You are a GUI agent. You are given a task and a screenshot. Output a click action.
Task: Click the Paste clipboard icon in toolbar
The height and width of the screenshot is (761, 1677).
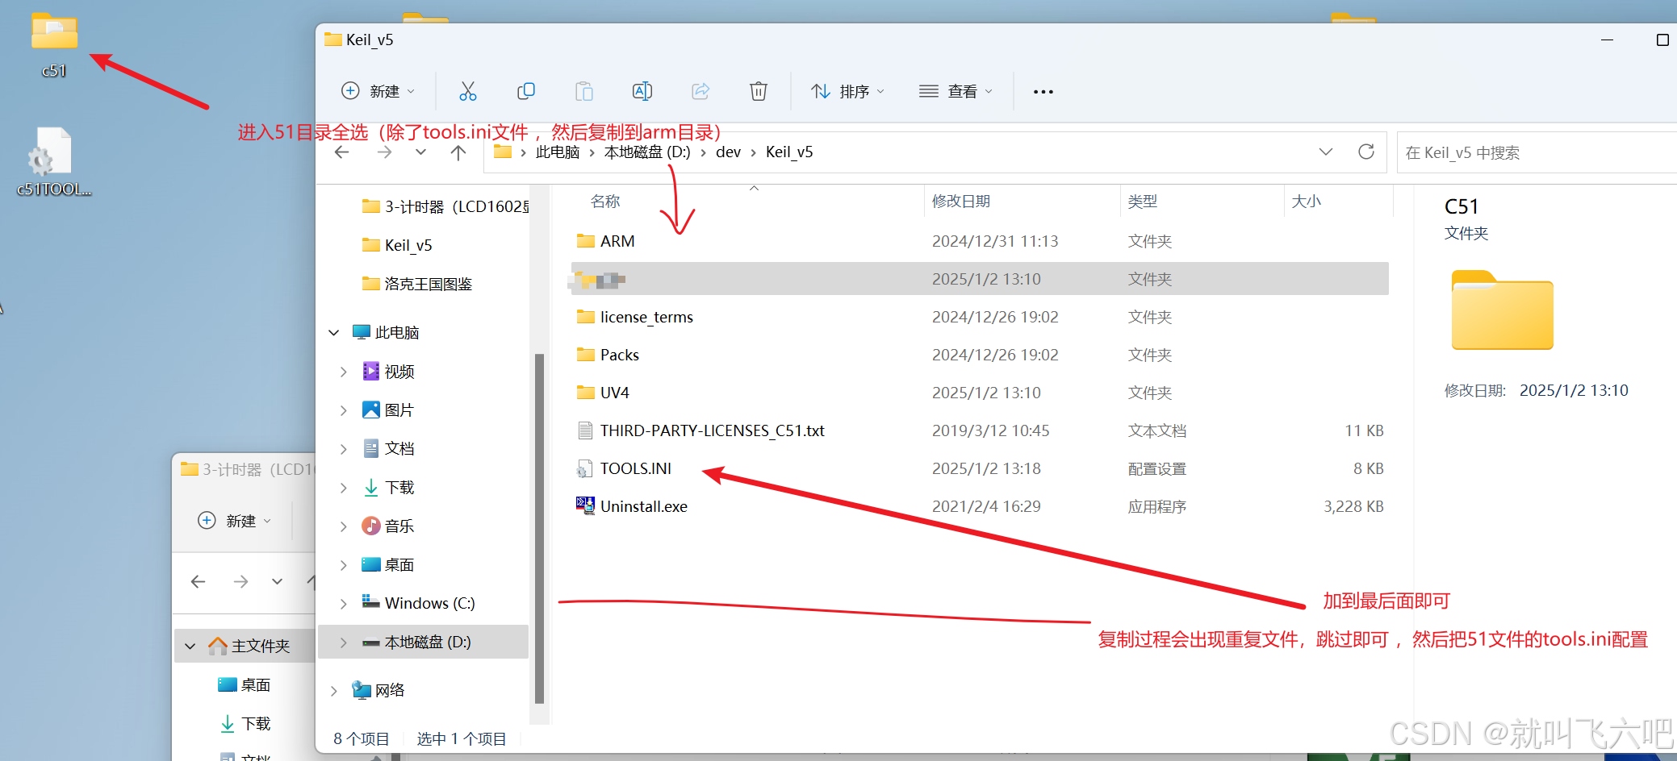pyautogui.click(x=584, y=91)
